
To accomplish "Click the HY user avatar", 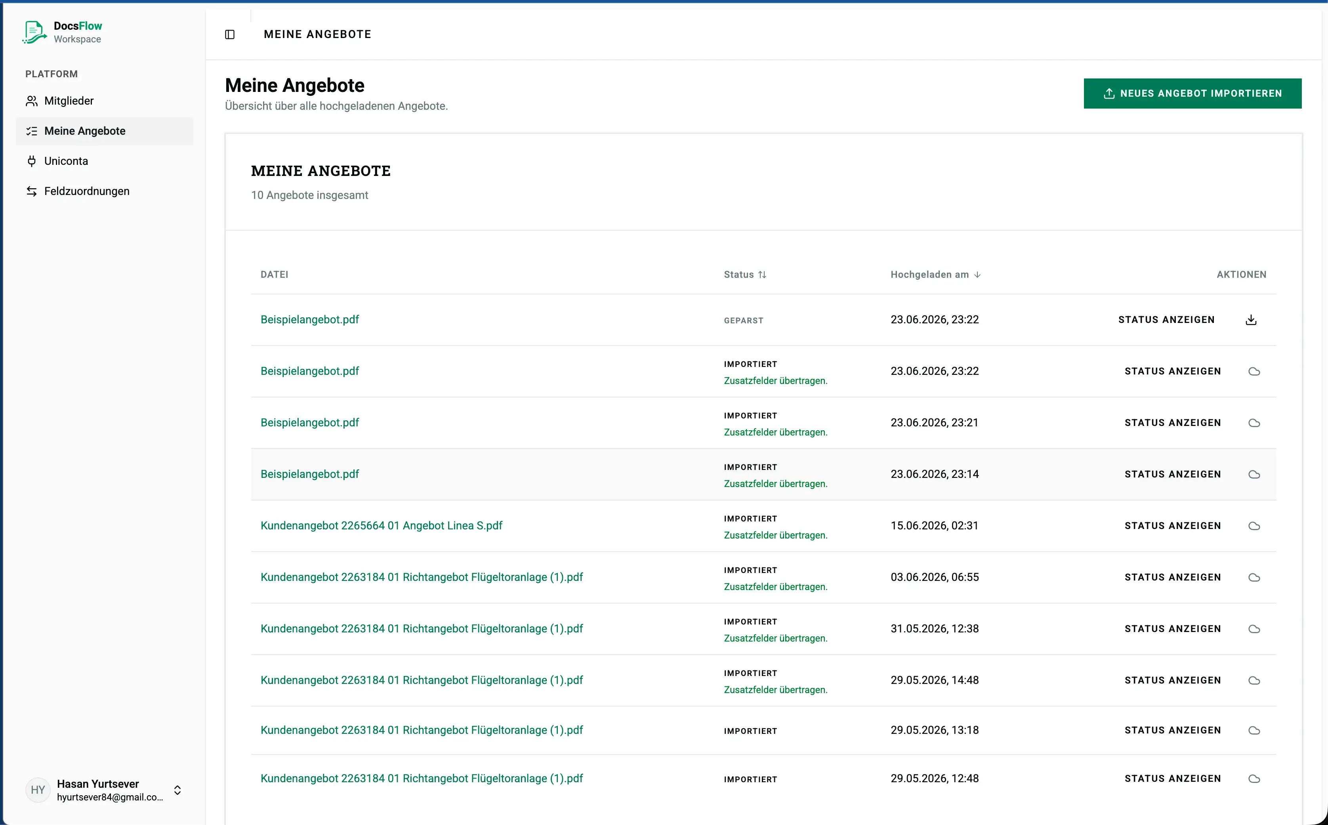I will pos(38,789).
